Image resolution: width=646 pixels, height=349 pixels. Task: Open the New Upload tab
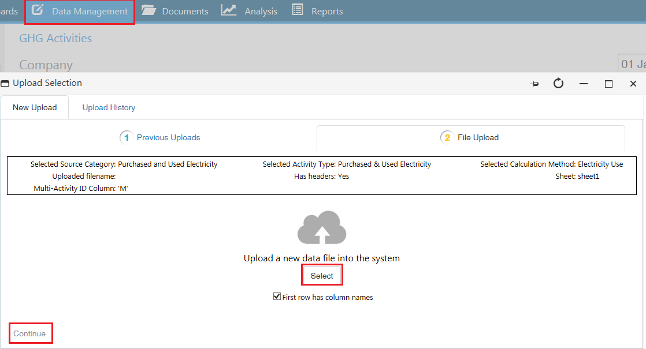34,107
